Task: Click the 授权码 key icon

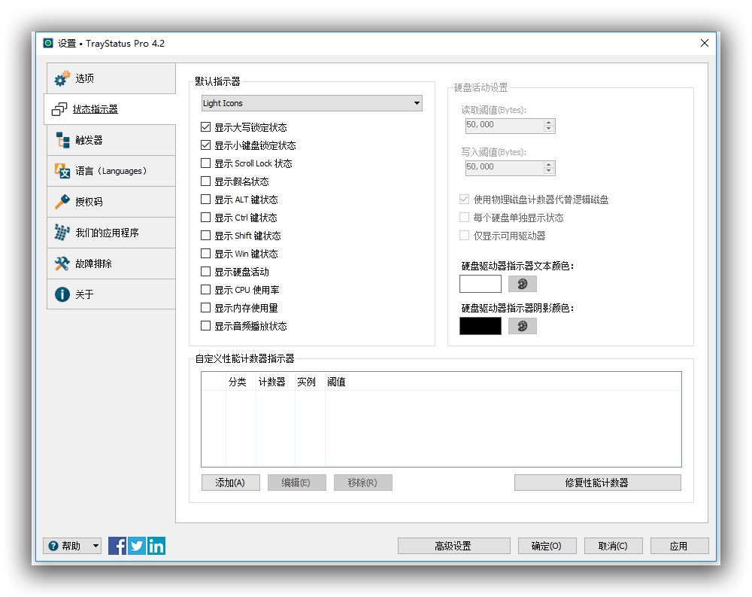Action: tap(62, 201)
